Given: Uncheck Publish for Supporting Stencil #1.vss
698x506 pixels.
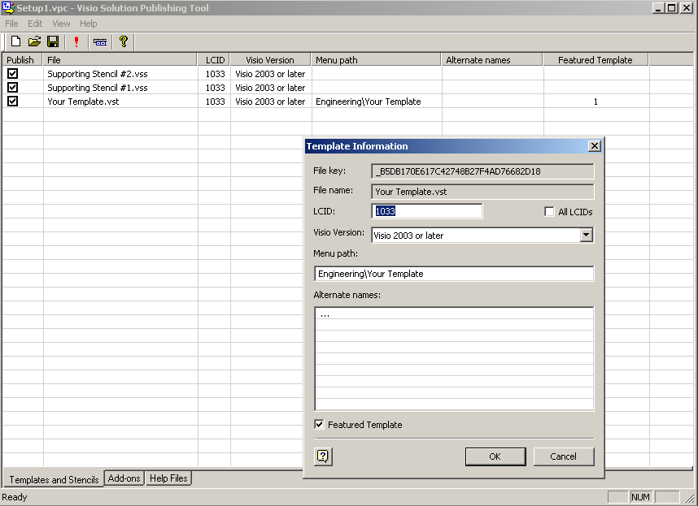Looking at the screenshot, I should (12, 88).
